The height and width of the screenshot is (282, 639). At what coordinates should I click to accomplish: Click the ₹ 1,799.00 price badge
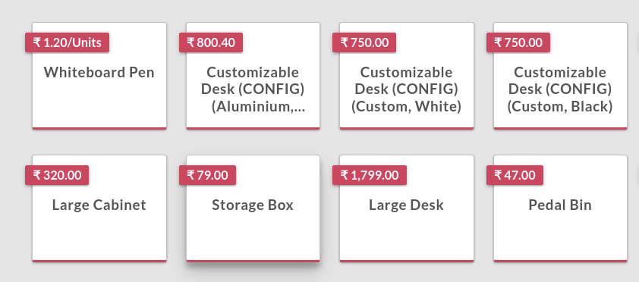coord(370,175)
